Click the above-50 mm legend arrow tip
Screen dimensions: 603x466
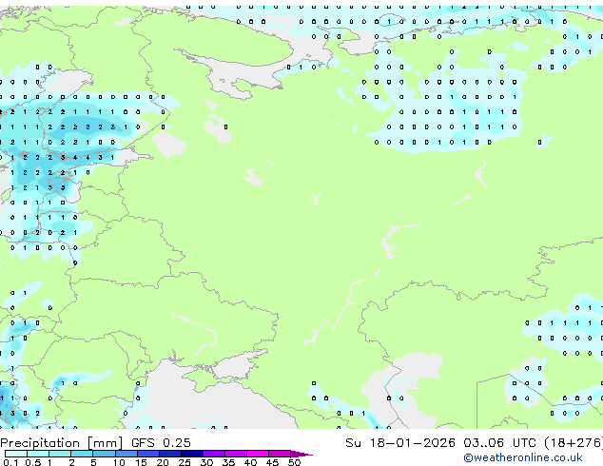pos(301,454)
